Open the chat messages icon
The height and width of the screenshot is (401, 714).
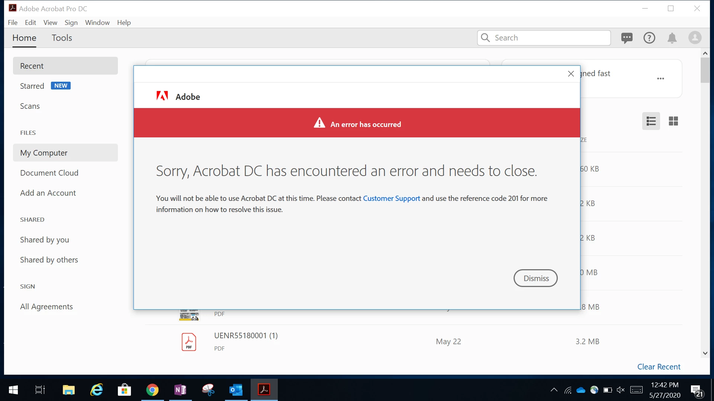pos(627,38)
